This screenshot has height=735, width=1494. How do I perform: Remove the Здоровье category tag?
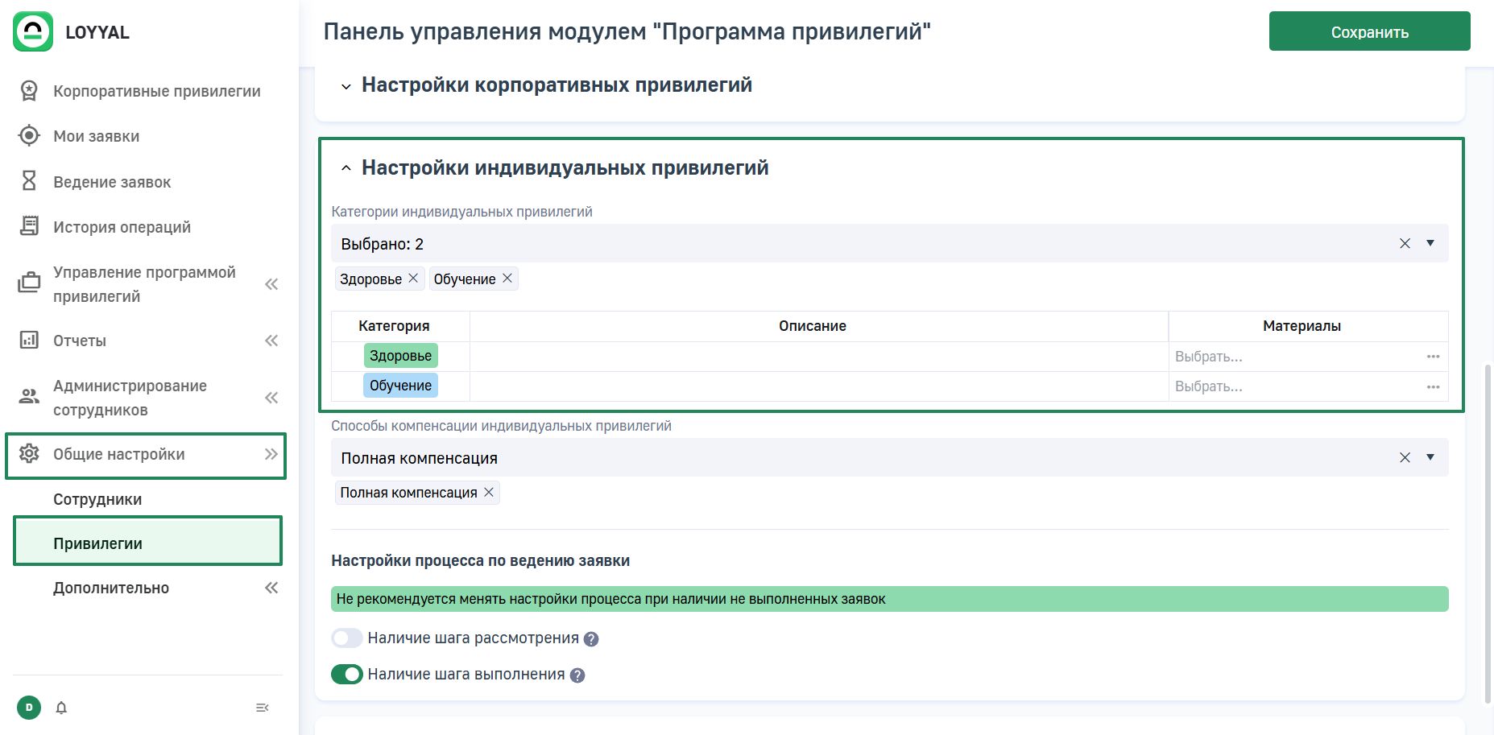[413, 279]
